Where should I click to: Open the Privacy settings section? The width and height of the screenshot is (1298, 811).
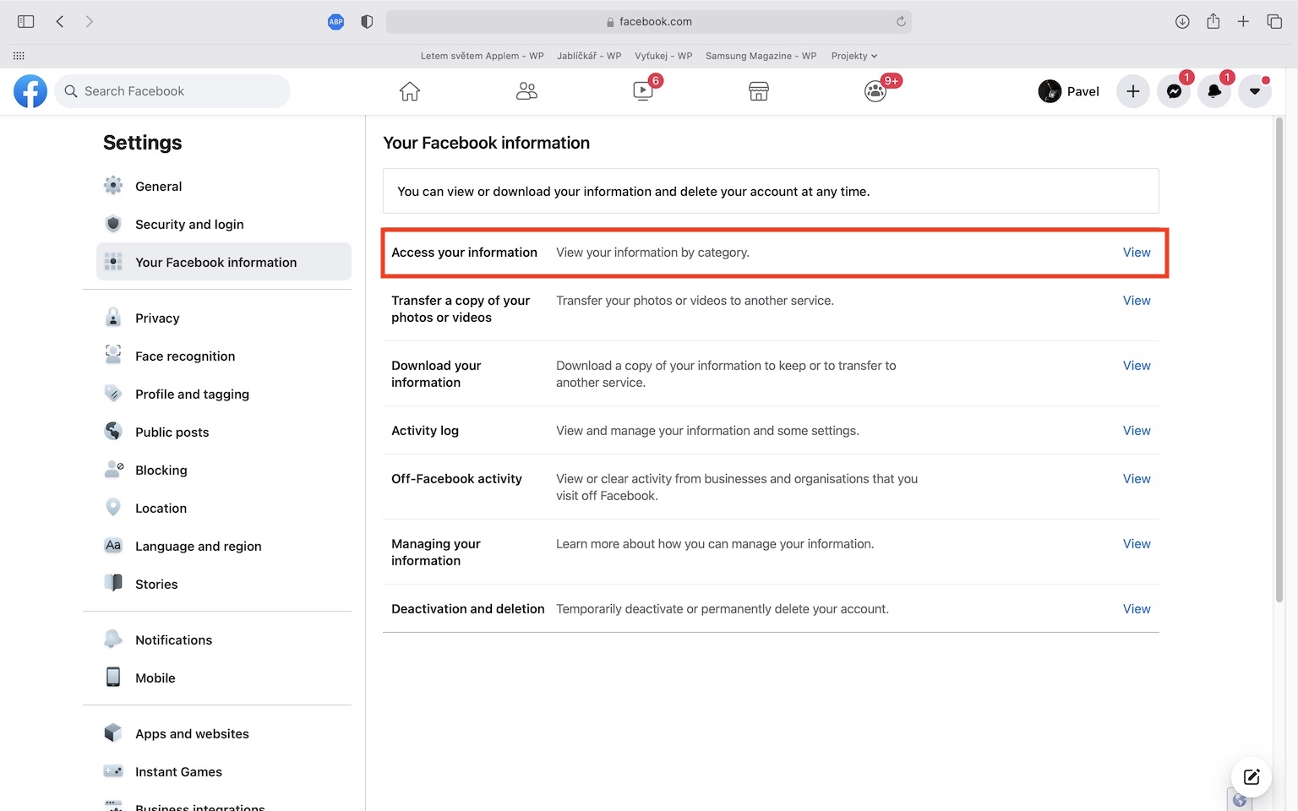(157, 318)
